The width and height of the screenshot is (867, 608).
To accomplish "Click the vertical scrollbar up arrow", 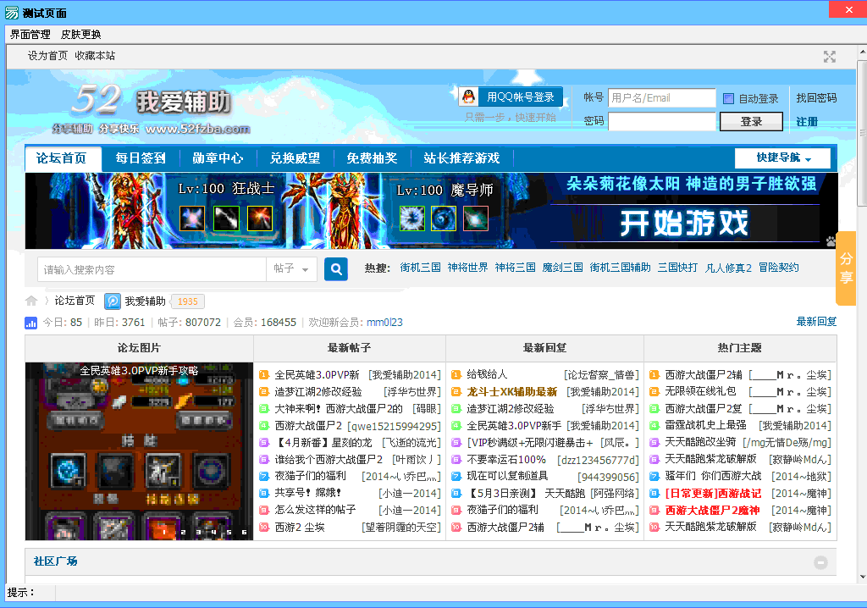I will click(862, 53).
